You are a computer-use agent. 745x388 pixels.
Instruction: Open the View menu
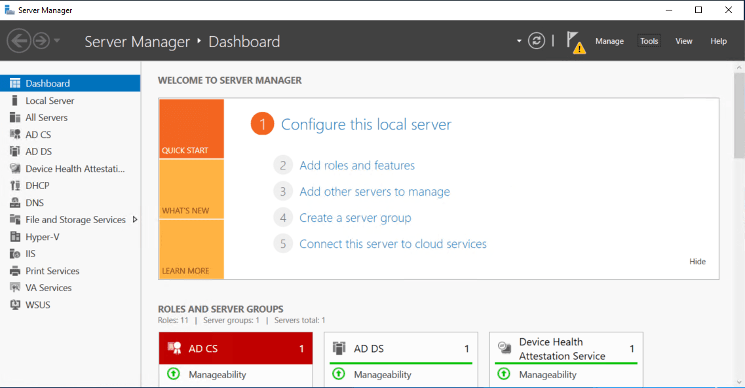click(683, 41)
